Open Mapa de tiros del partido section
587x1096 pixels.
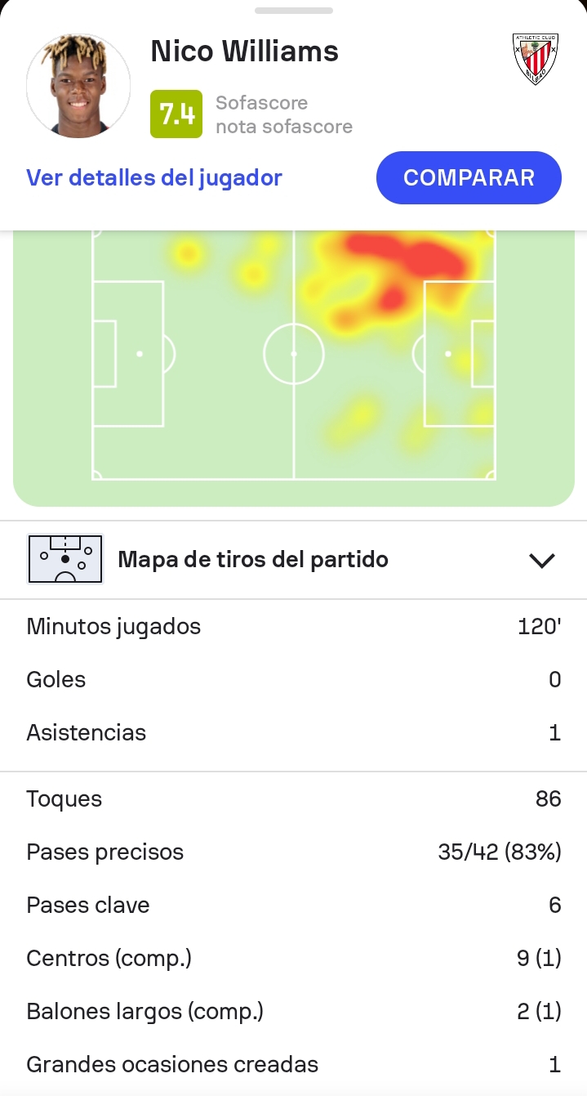point(253,560)
